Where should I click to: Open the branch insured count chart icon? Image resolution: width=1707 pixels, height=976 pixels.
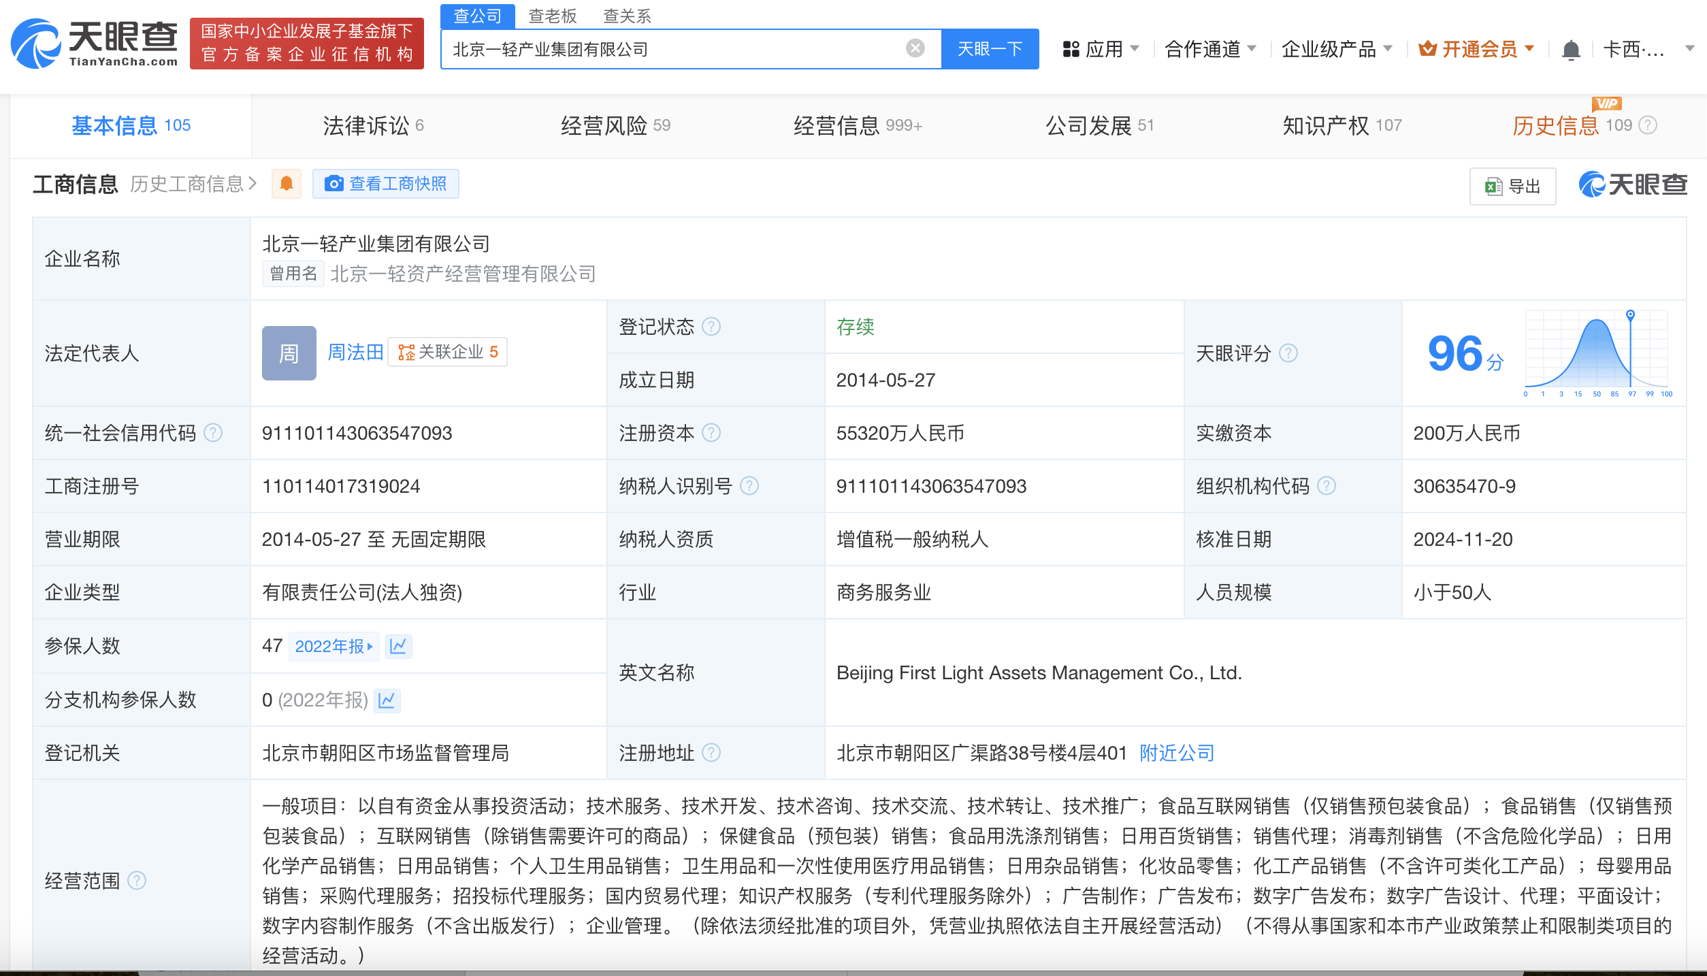tap(387, 700)
